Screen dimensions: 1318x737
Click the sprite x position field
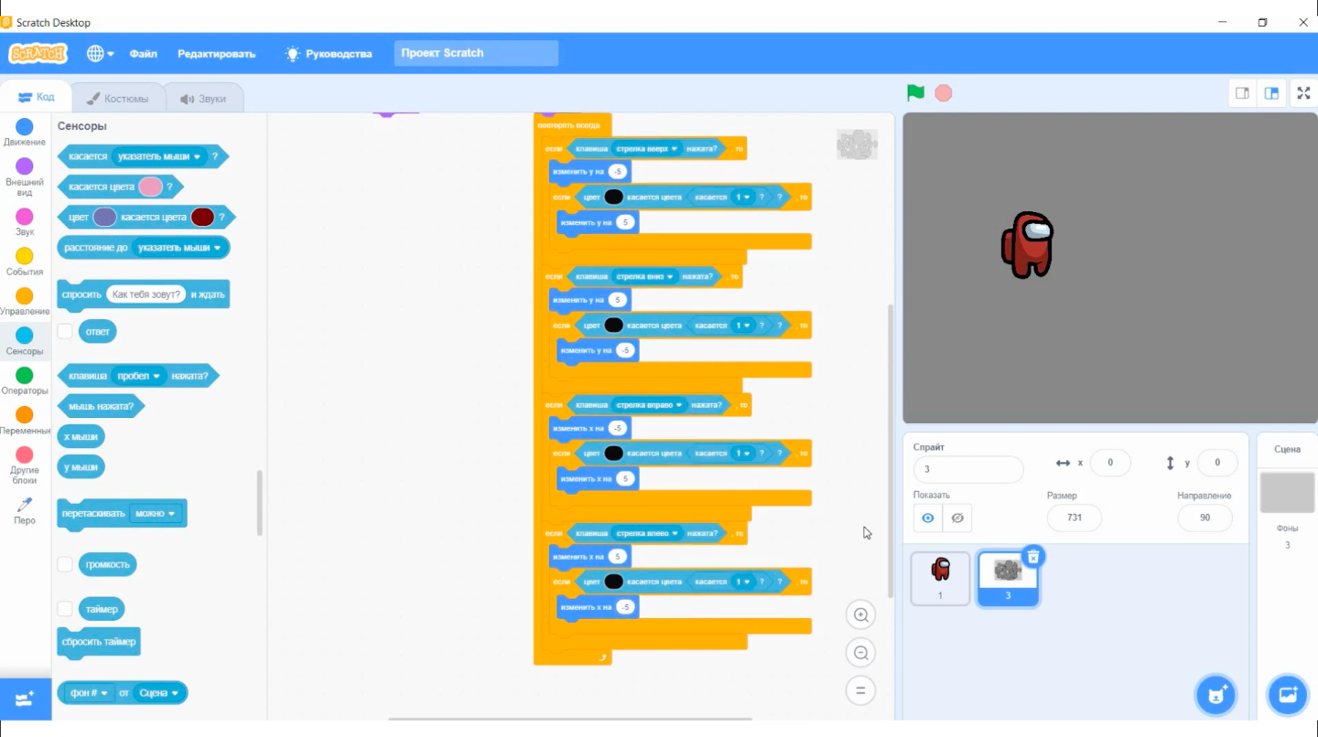tap(1110, 463)
